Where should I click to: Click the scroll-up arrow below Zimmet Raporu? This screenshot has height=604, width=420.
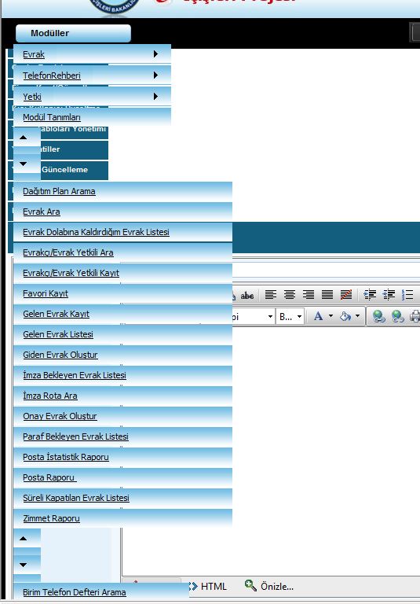(23, 539)
